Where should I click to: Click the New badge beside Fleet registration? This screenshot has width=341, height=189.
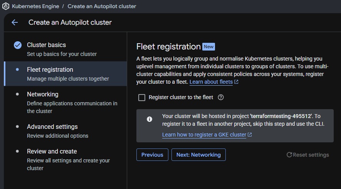208,47
